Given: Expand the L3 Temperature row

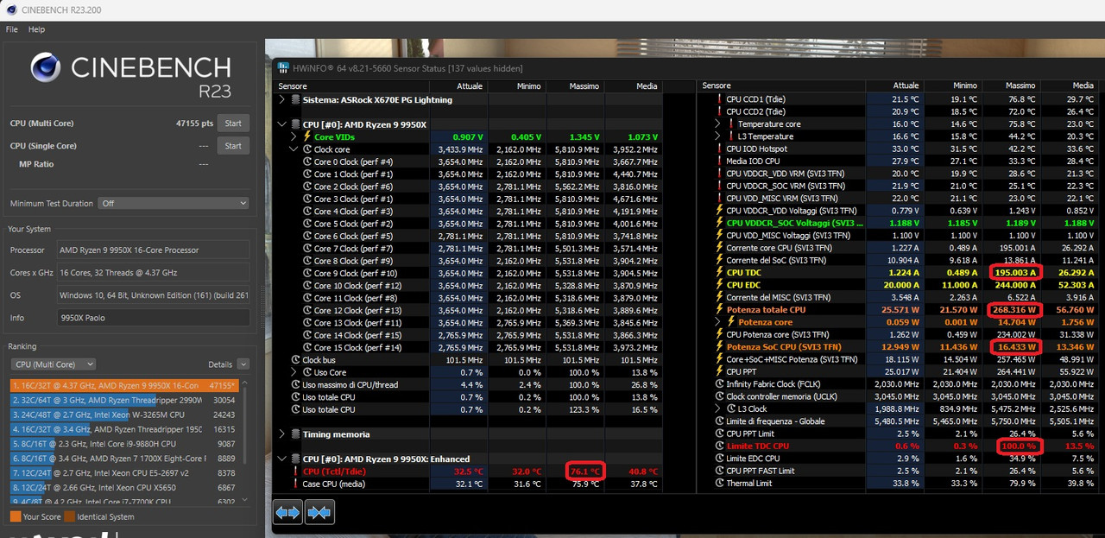Looking at the screenshot, I should [718, 136].
